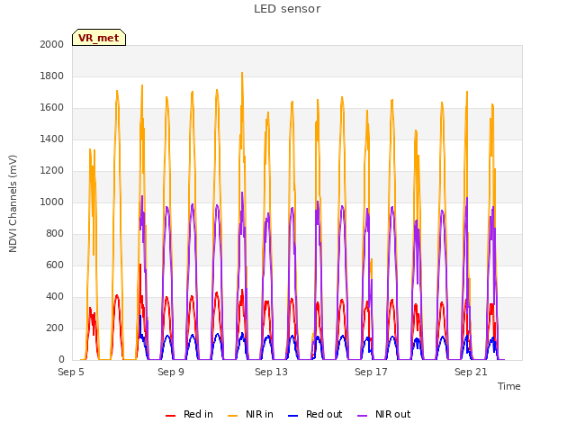Click the tallest NIR in peak above 1800
Viewport: 576px width, 432px height.
242,74
